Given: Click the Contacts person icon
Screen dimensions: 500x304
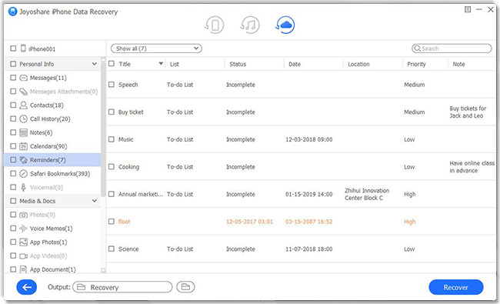Looking at the screenshot, I should (24, 105).
